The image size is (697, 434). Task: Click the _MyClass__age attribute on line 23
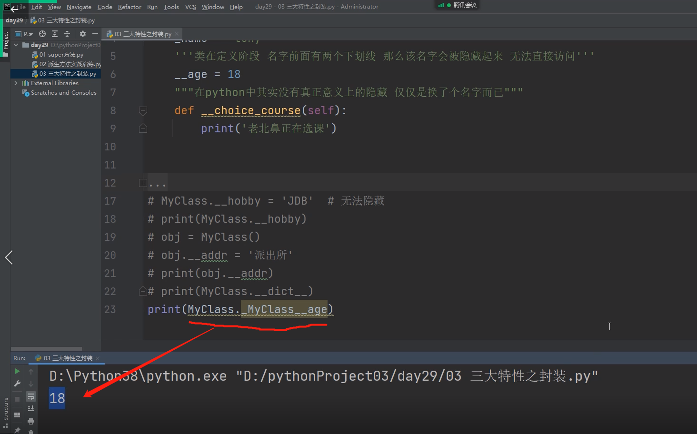(284, 310)
